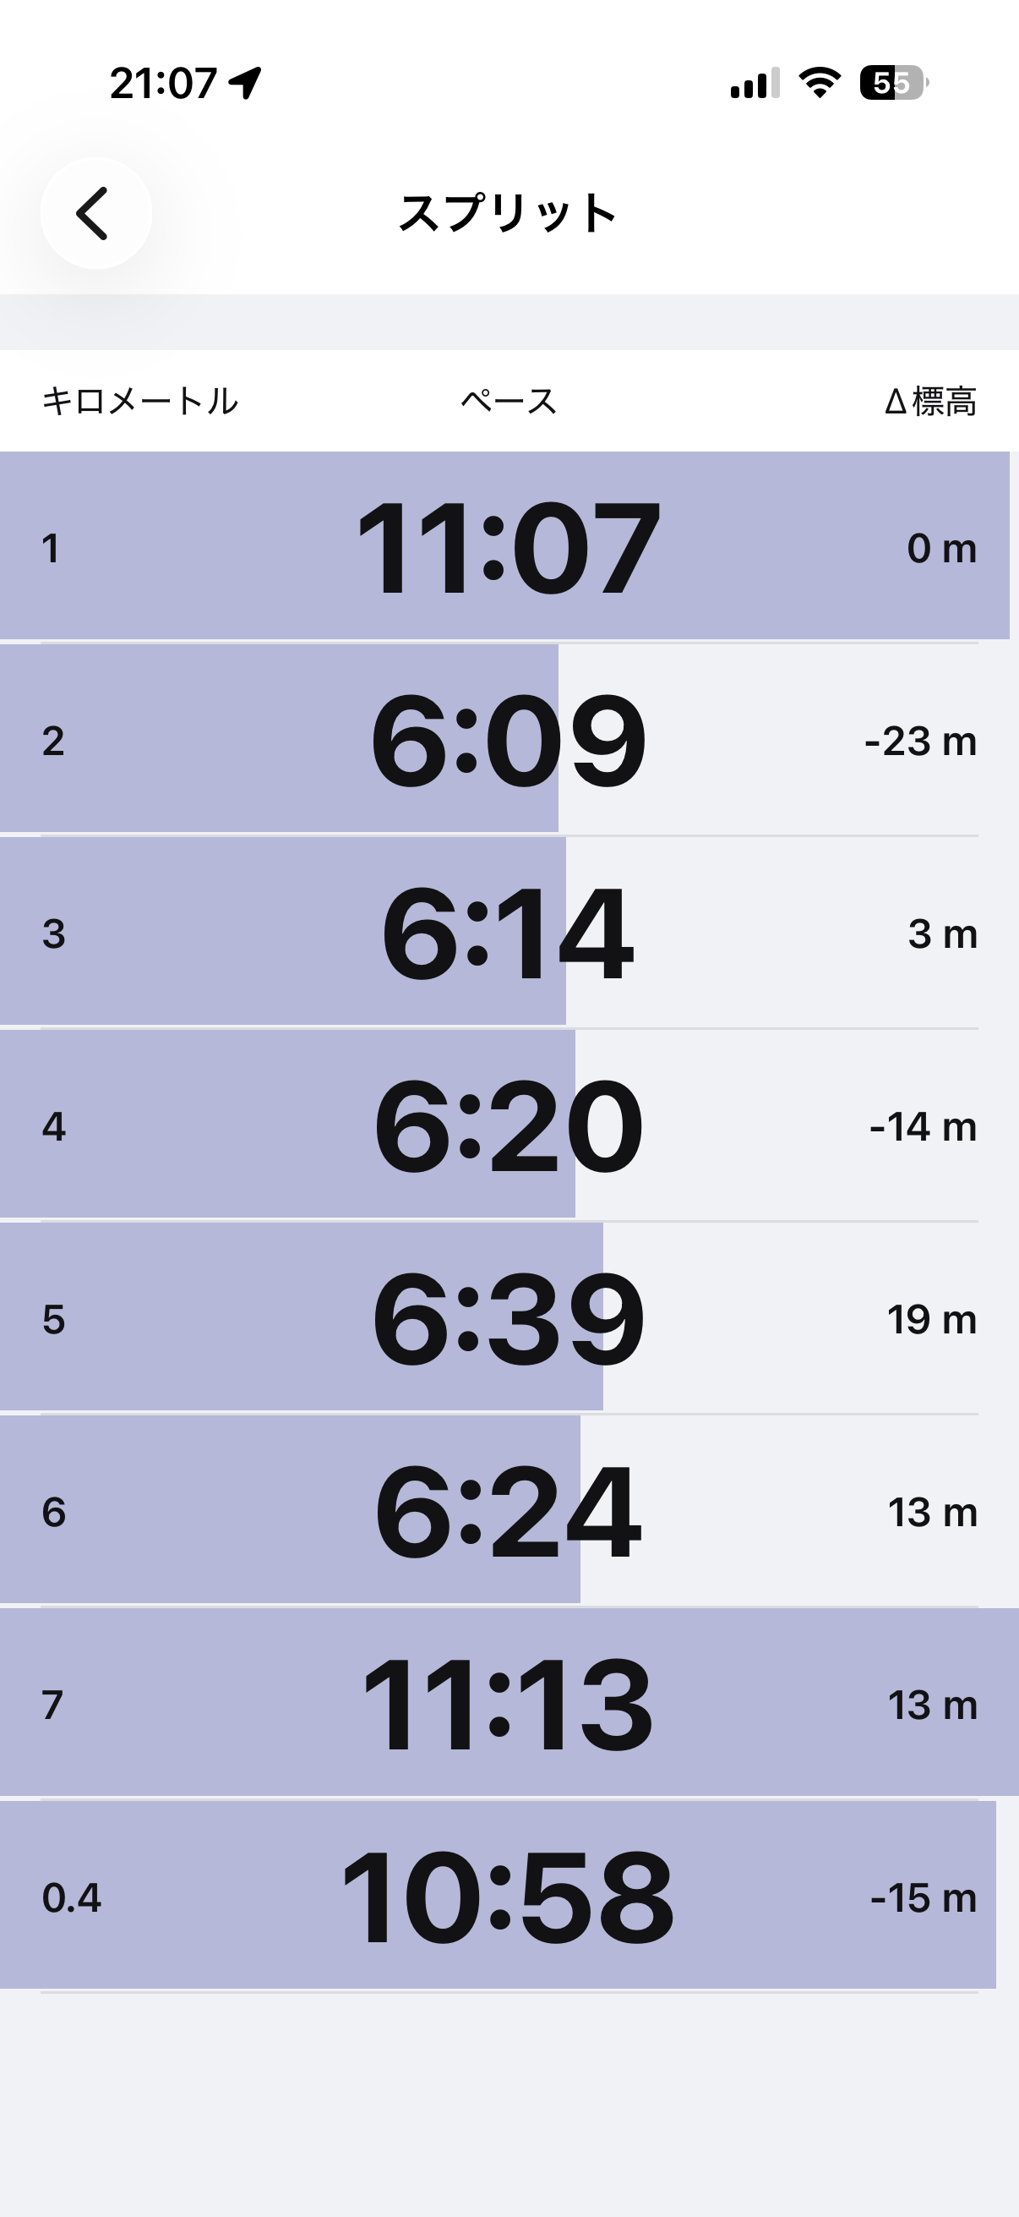Image resolution: width=1019 pixels, height=2217 pixels.
Task: Tap the 6:39 pace split
Action: tap(508, 1318)
